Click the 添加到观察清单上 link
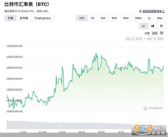Image resolution: width=168 pixels, height=137 pixels. tap(153, 11)
